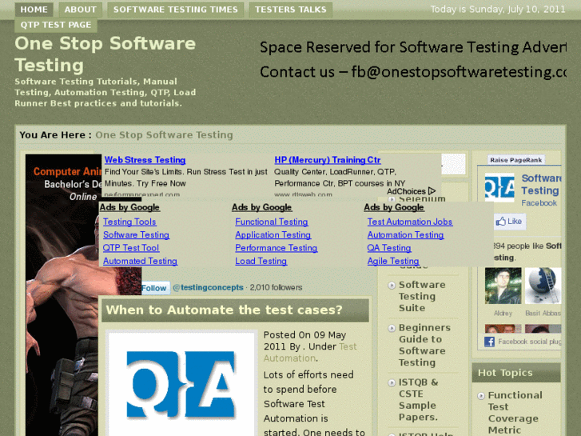Image resolution: width=581 pixels, height=436 pixels.
Task: Click the Facebook logo icon in plugin footer
Action: [x=489, y=342]
